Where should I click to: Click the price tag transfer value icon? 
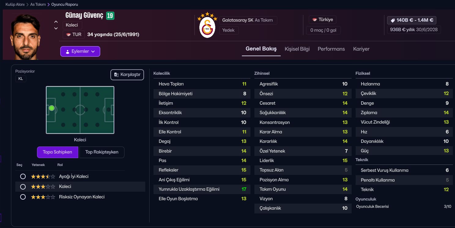click(393, 20)
